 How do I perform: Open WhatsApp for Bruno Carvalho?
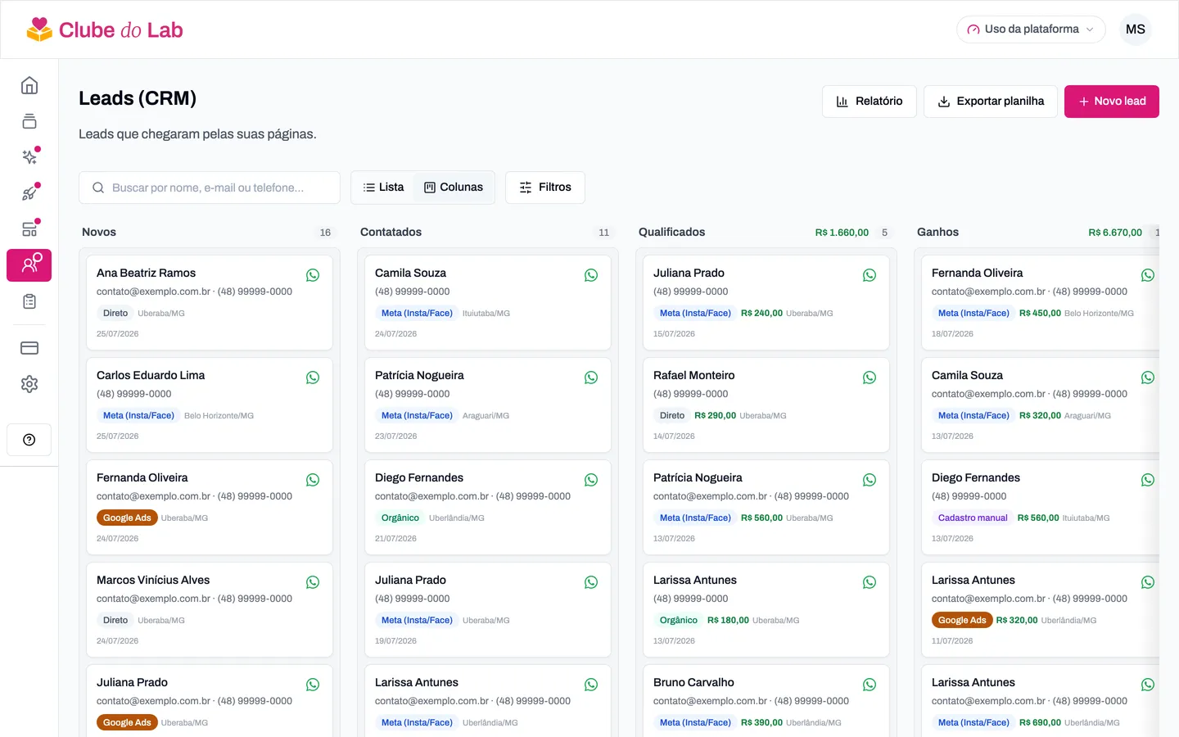870,685
